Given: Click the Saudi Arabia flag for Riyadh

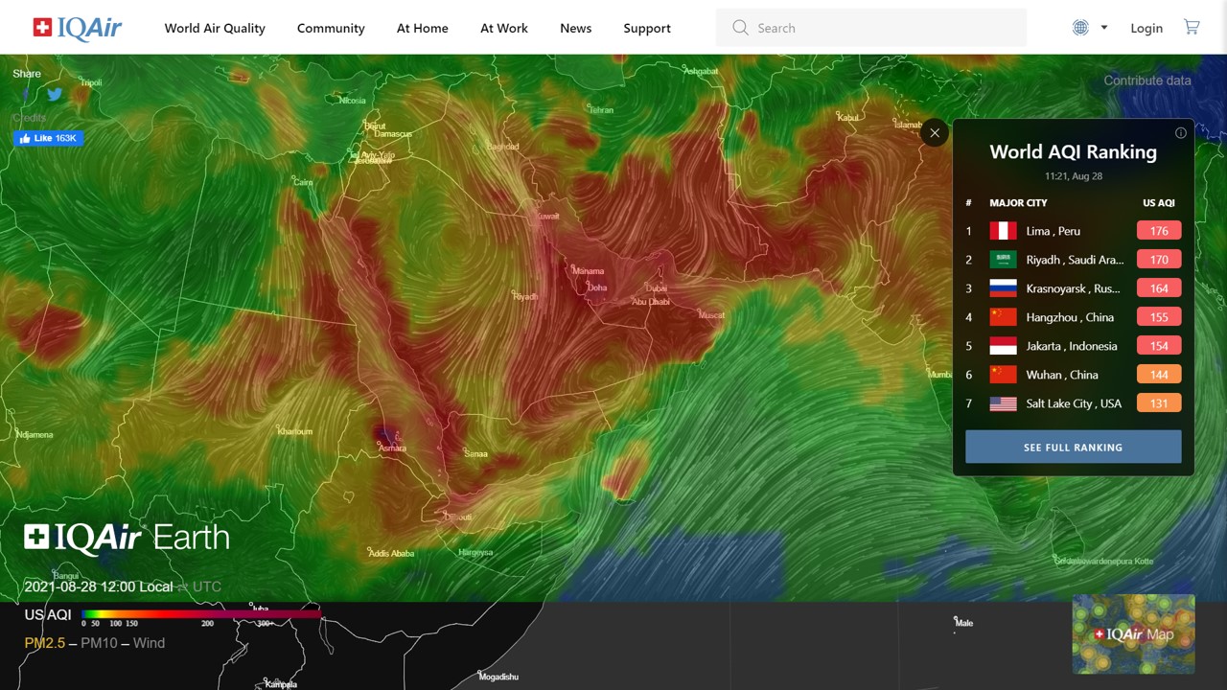Looking at the screenshot, I should click(1003, 260).
